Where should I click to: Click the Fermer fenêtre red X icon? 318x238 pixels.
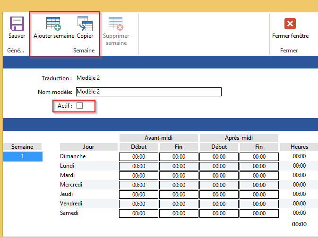[x=290, y=24]
